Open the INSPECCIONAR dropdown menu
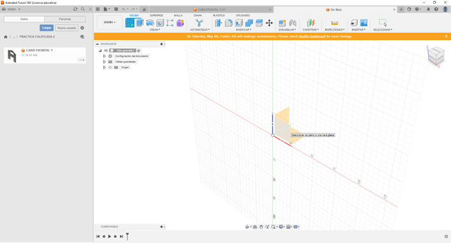 coord(334,29)
